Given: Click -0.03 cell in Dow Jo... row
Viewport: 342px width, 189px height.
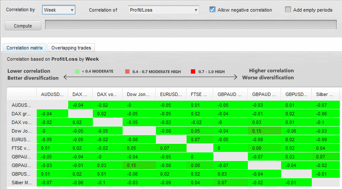Looking at the screenshot, I should coord(326,131).
